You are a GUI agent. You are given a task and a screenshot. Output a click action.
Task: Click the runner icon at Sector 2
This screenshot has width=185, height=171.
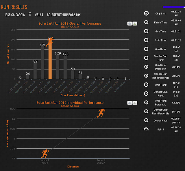pos(101,113)
